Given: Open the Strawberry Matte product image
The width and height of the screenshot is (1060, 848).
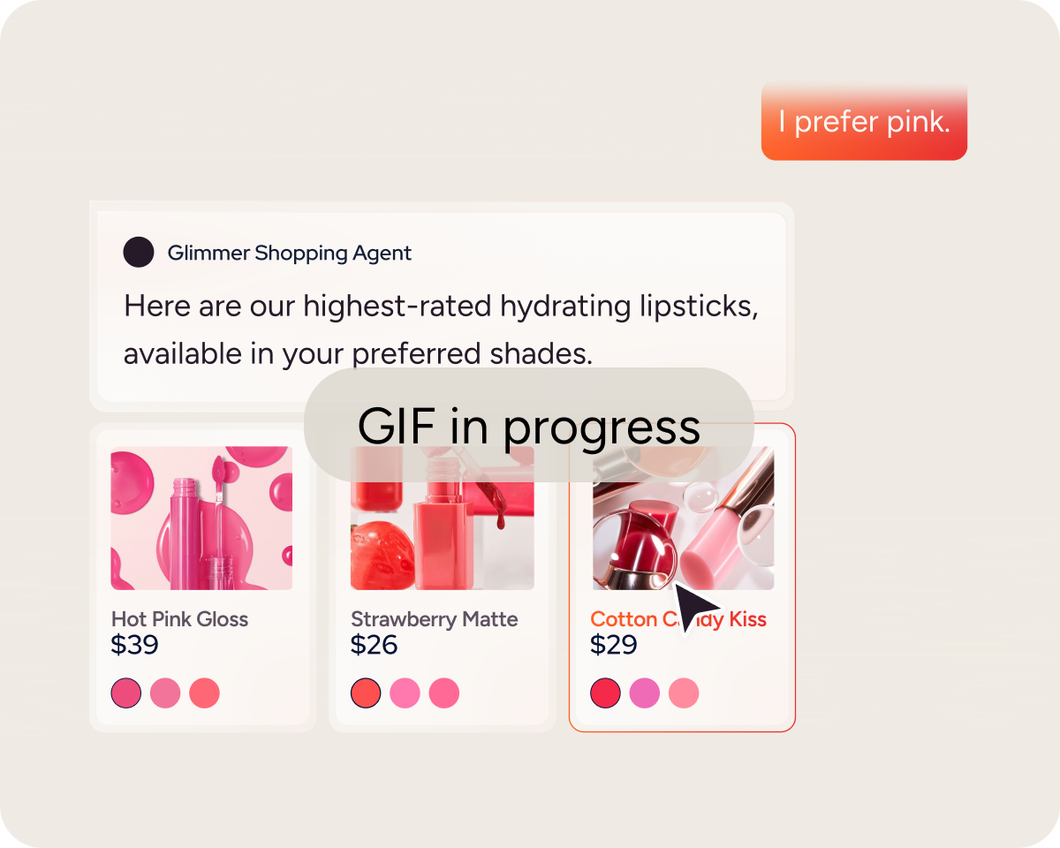Looking at the screenshot, I should 442,518.
